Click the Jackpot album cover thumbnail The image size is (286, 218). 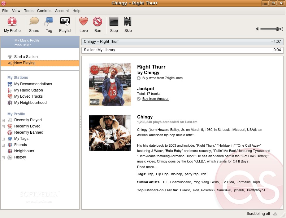(110, 84)
